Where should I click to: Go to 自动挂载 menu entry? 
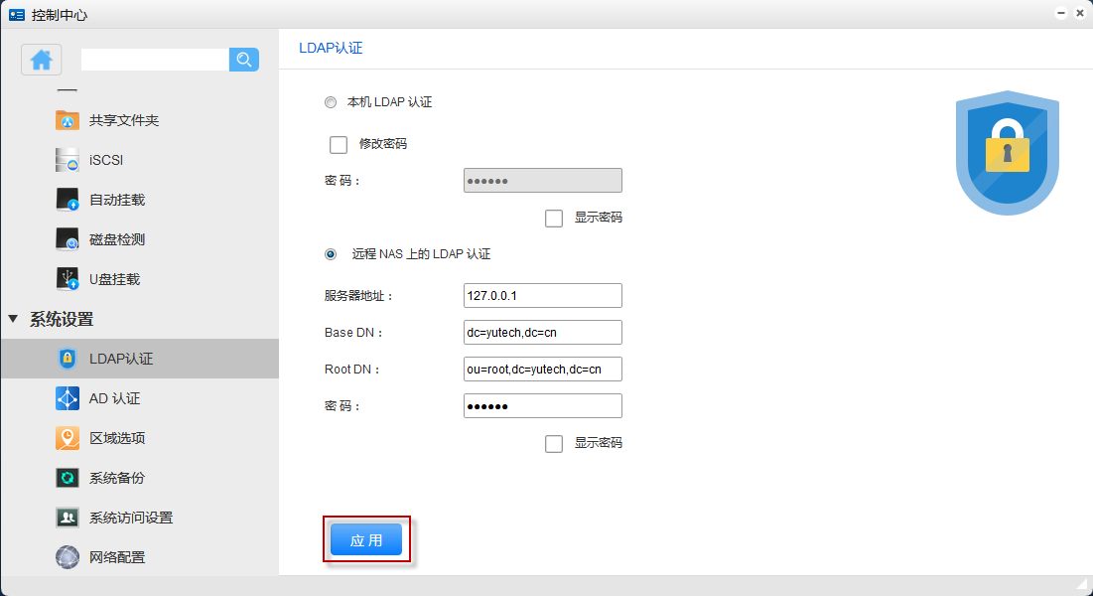click(x=117, y=200)
